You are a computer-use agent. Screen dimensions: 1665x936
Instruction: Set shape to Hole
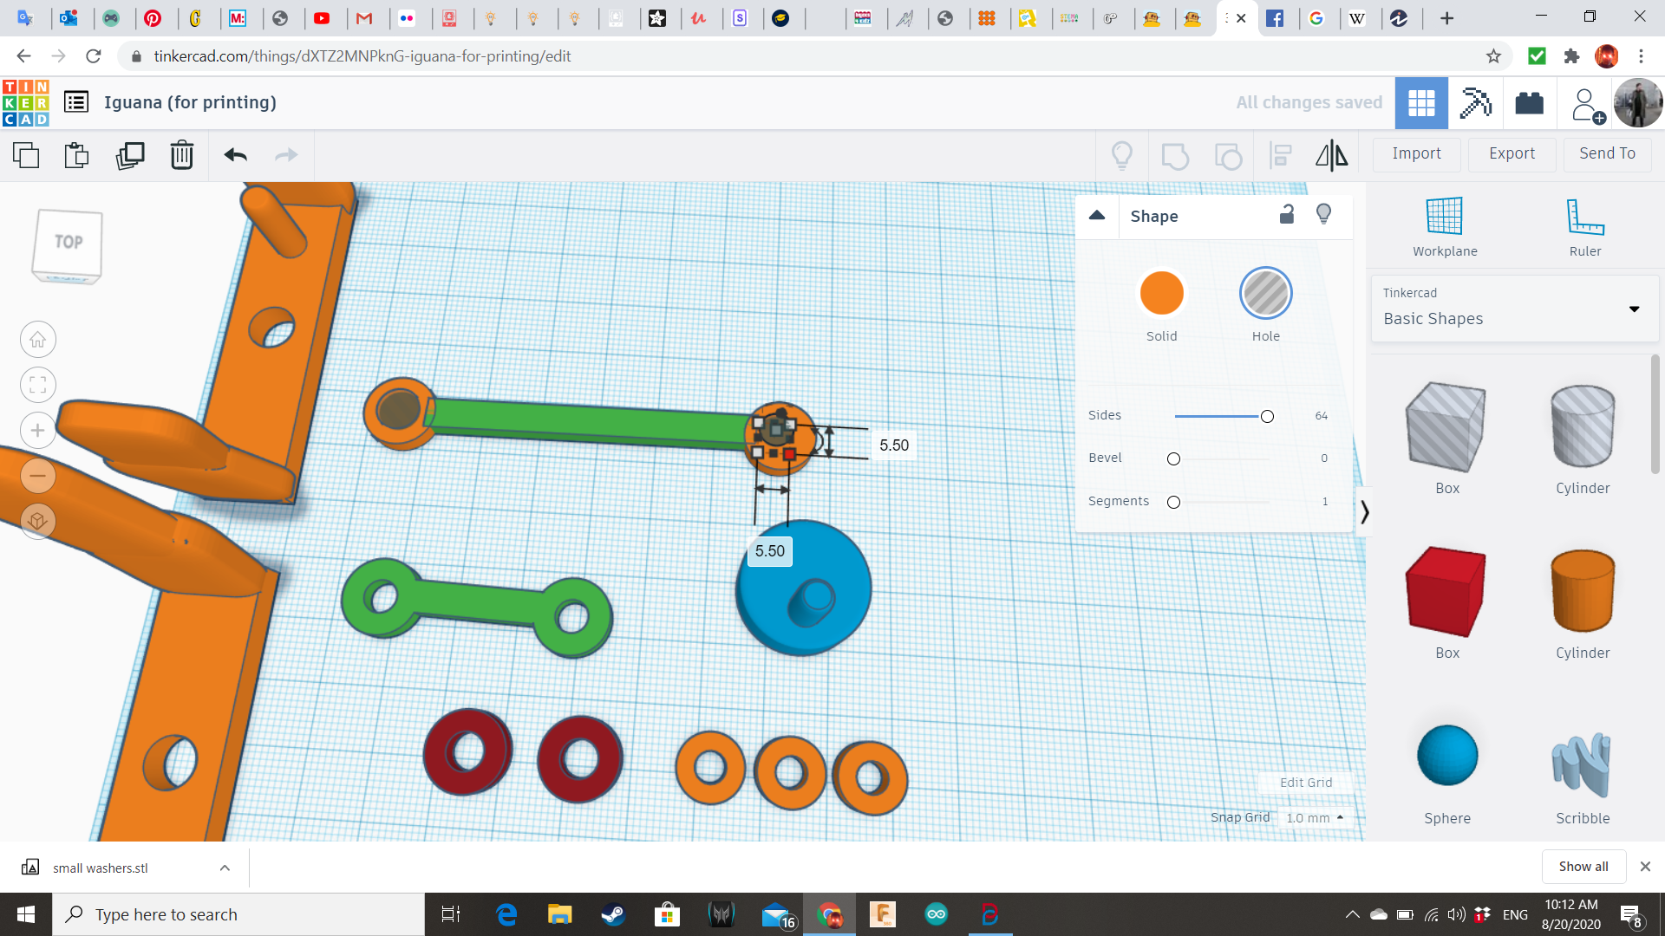pyautogui.click(x=1265, y=293)
